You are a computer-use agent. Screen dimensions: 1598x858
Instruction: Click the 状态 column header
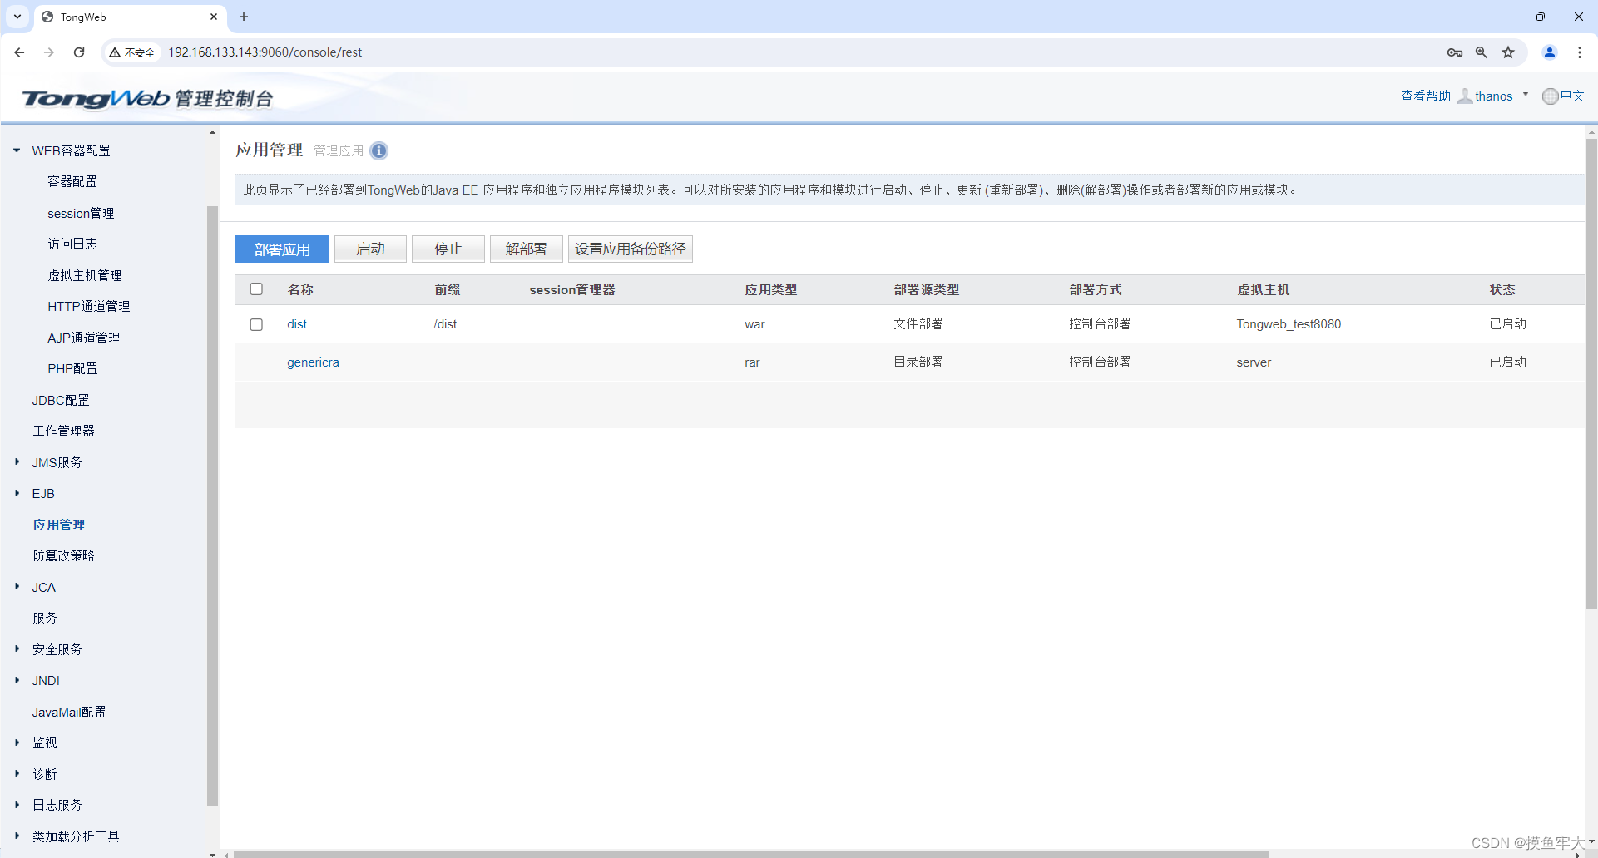pos(1502,289)
